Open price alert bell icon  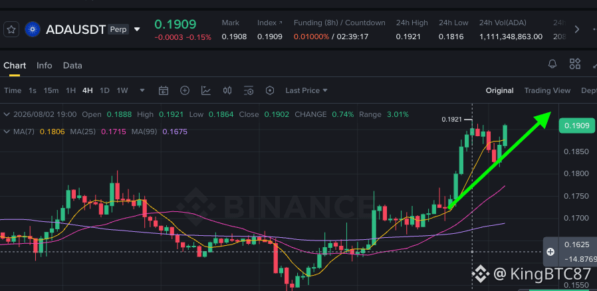point(552,64)
